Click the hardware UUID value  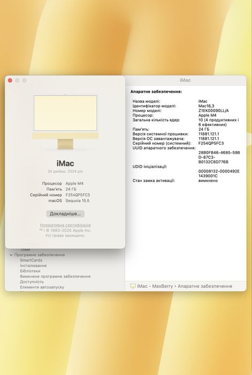[x=219, y=157]
